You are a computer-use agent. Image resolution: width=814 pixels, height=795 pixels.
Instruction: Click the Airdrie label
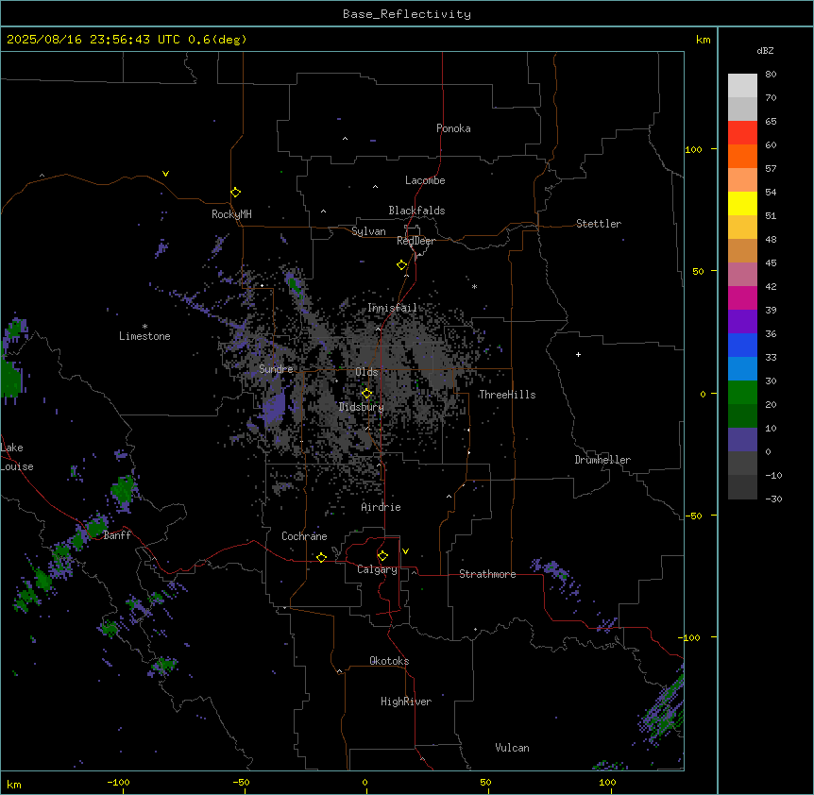[x=382, y=507]
